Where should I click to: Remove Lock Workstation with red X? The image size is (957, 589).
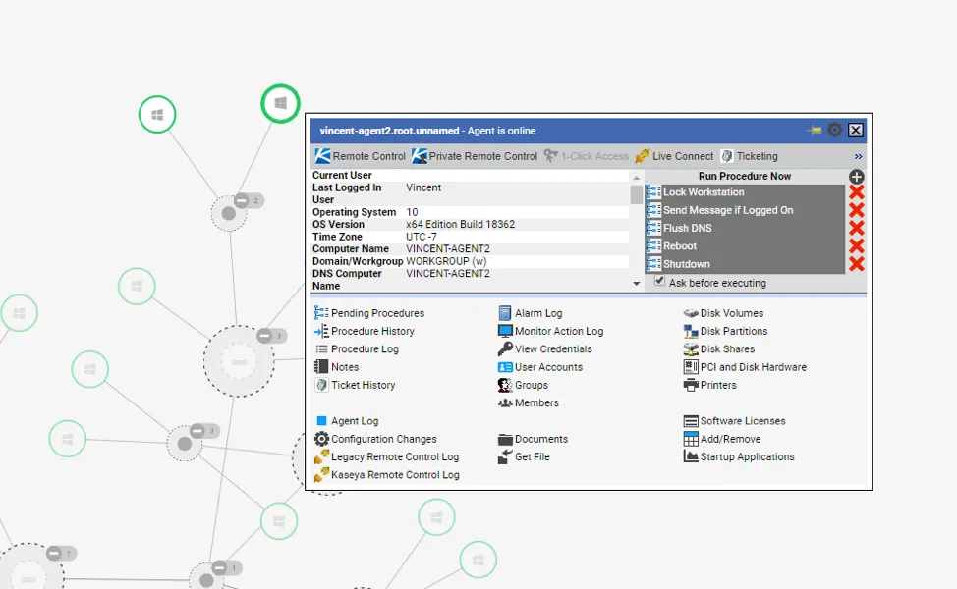point(856,192)
